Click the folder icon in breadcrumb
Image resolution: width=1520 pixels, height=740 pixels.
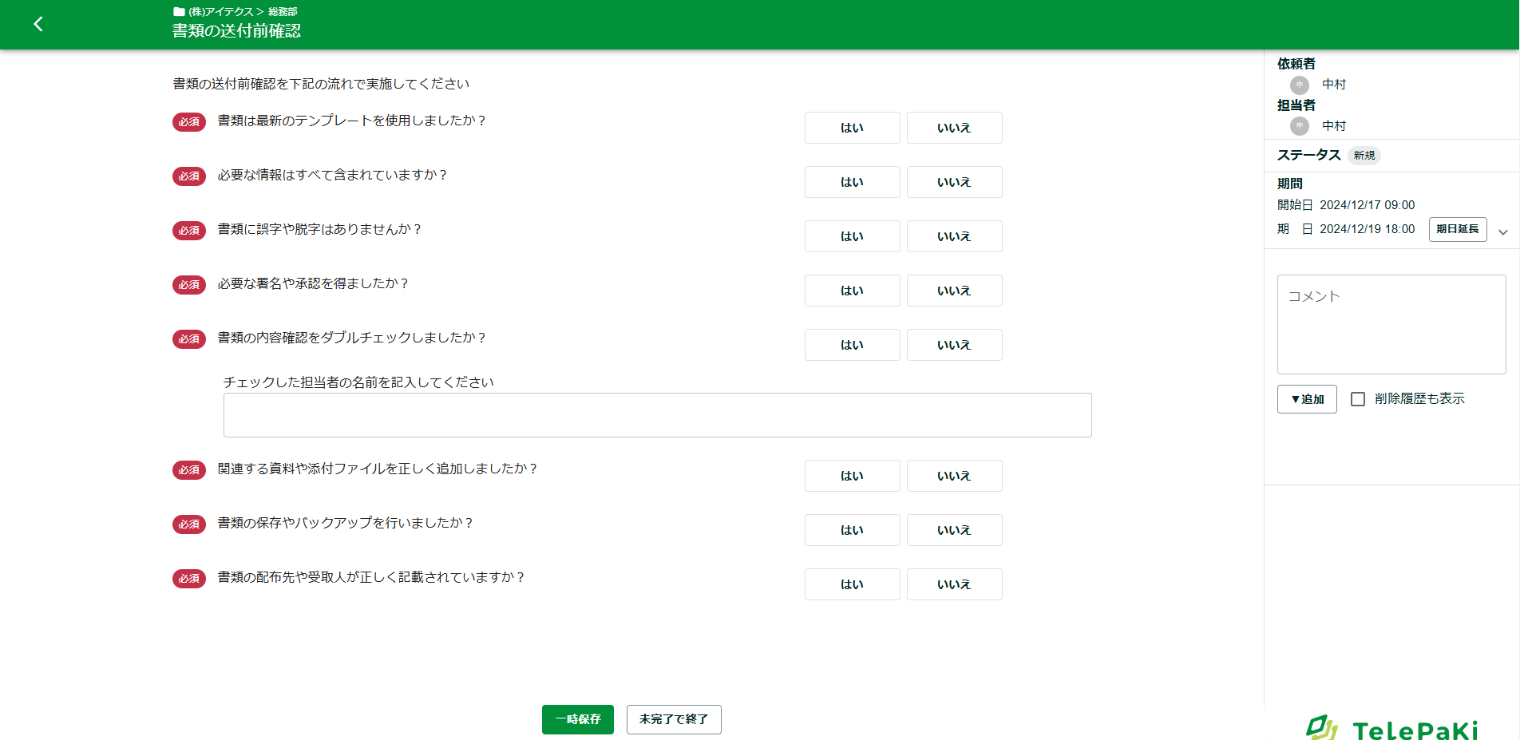179,12
